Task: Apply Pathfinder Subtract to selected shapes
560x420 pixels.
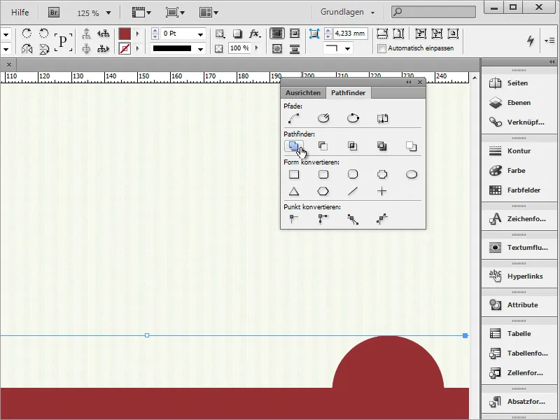Action: (x=323, y=146)
